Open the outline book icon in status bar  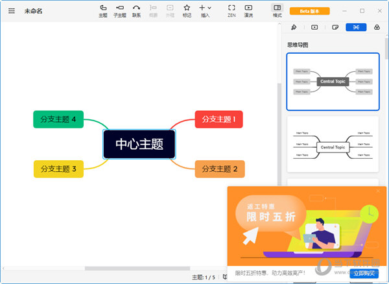tap(224, 277)
